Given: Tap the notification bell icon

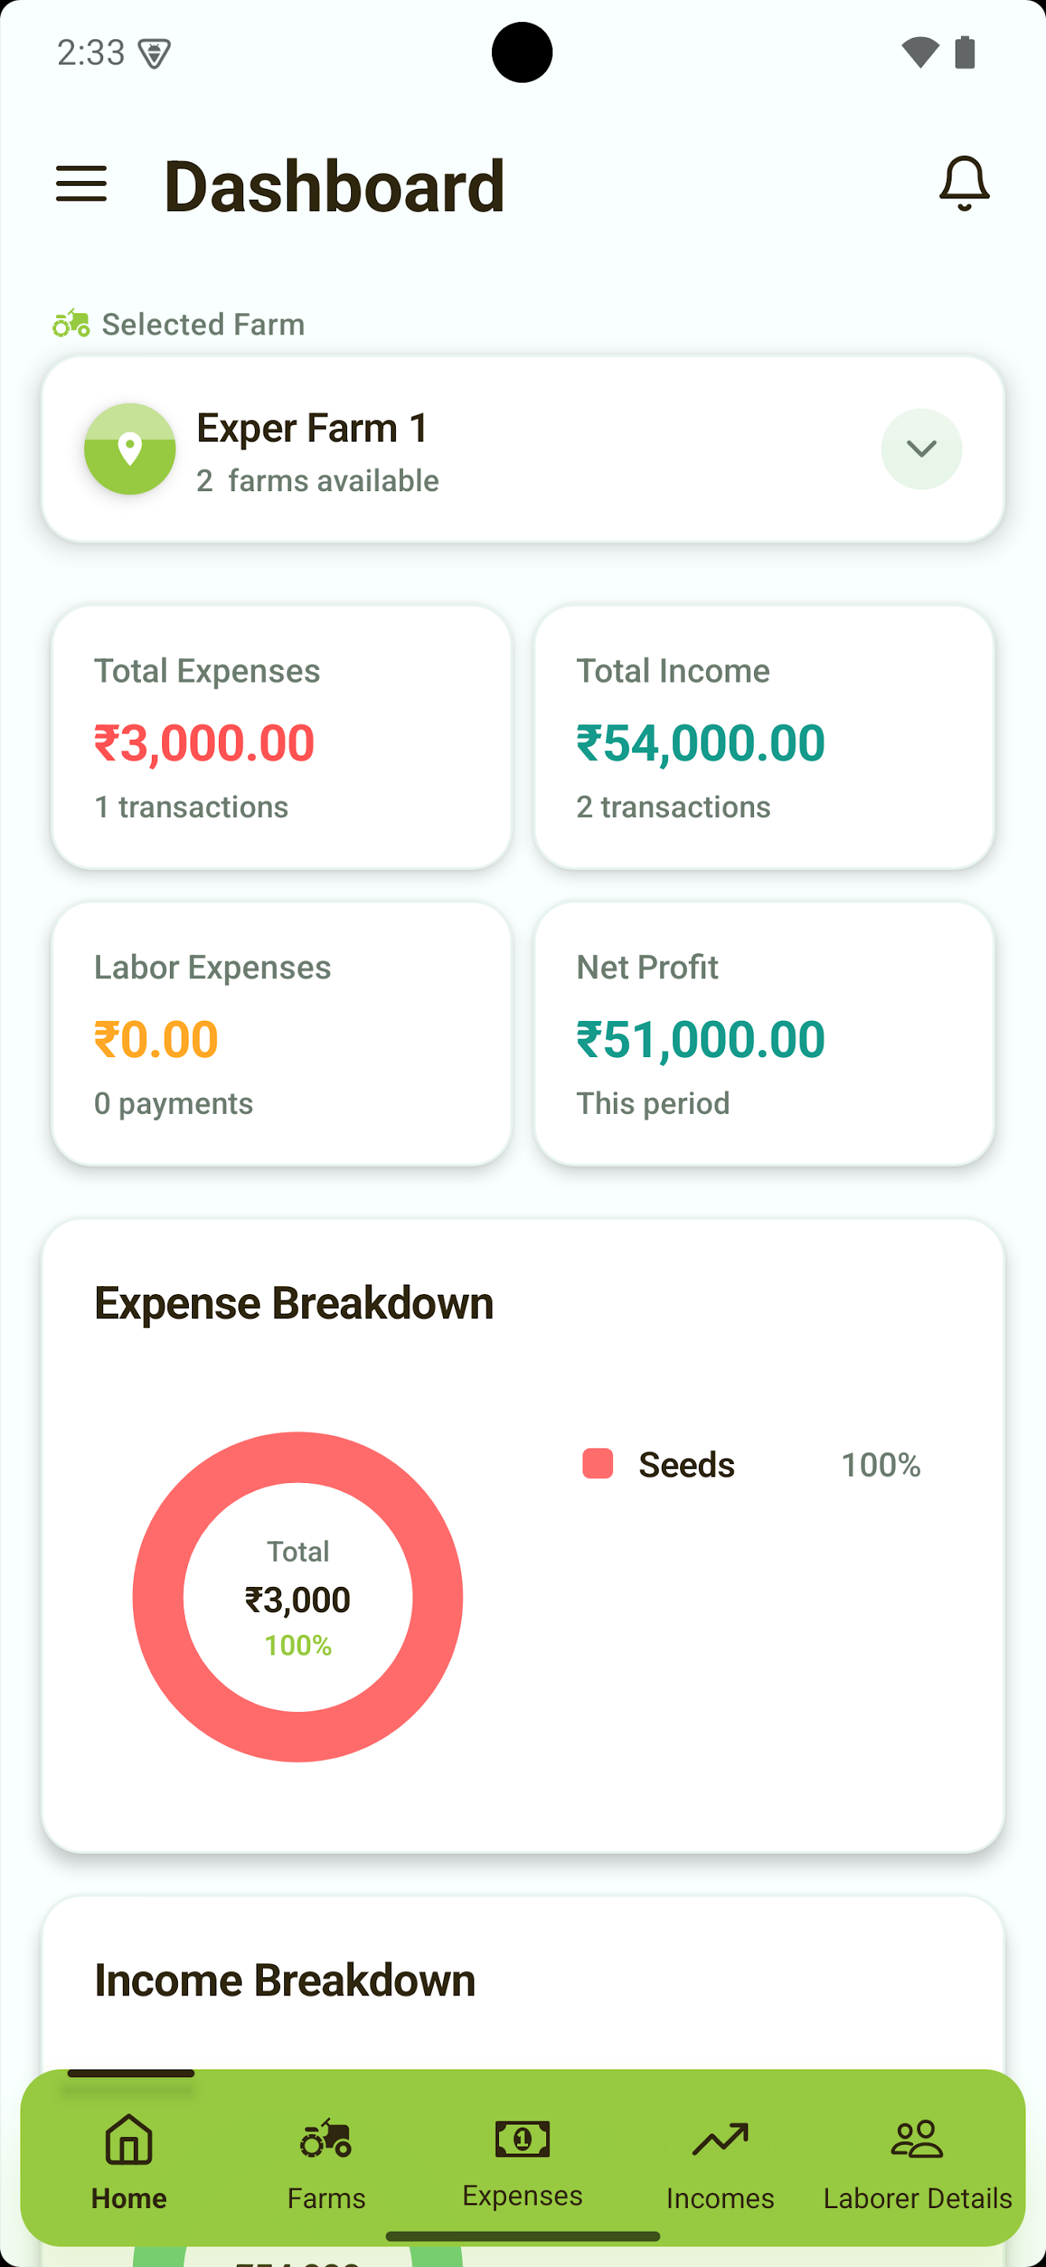Looking at the screenshot, I should 964,184.
